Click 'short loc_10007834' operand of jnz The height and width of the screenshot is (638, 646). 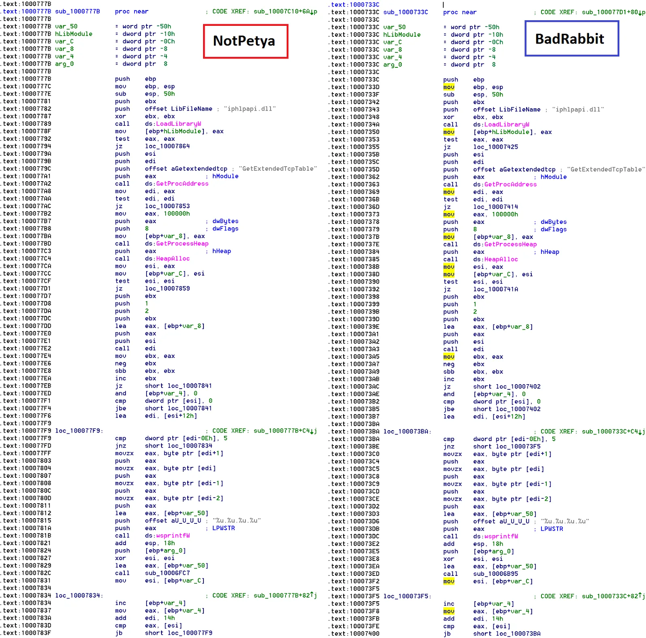(x=178, y=446)
